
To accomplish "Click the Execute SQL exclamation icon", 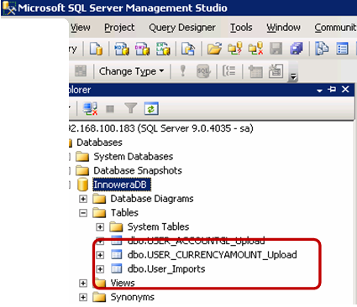I will click(183, 70).
